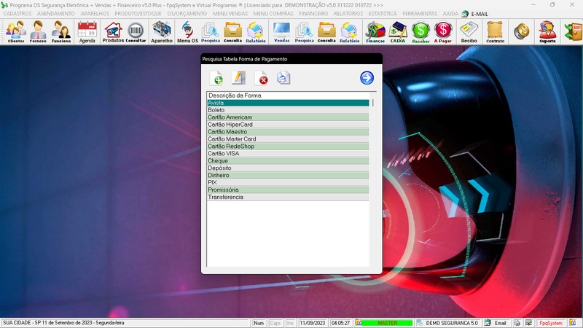Click the Finanças toolbar icon
583x328 pixels.
pyautogui.click(x=375, y=31)
